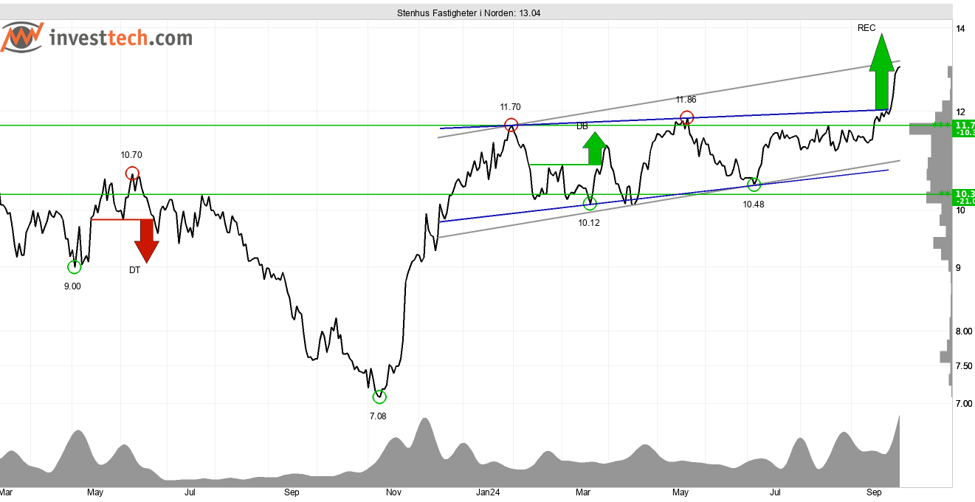
Task: Click the green circle at 9.00 low
Action: (74, 267)
